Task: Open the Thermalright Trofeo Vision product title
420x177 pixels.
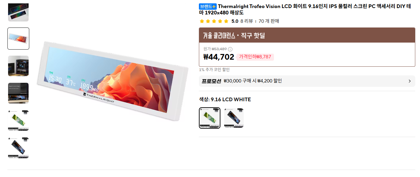Action: pyautogui.click(x=310, y=9)
